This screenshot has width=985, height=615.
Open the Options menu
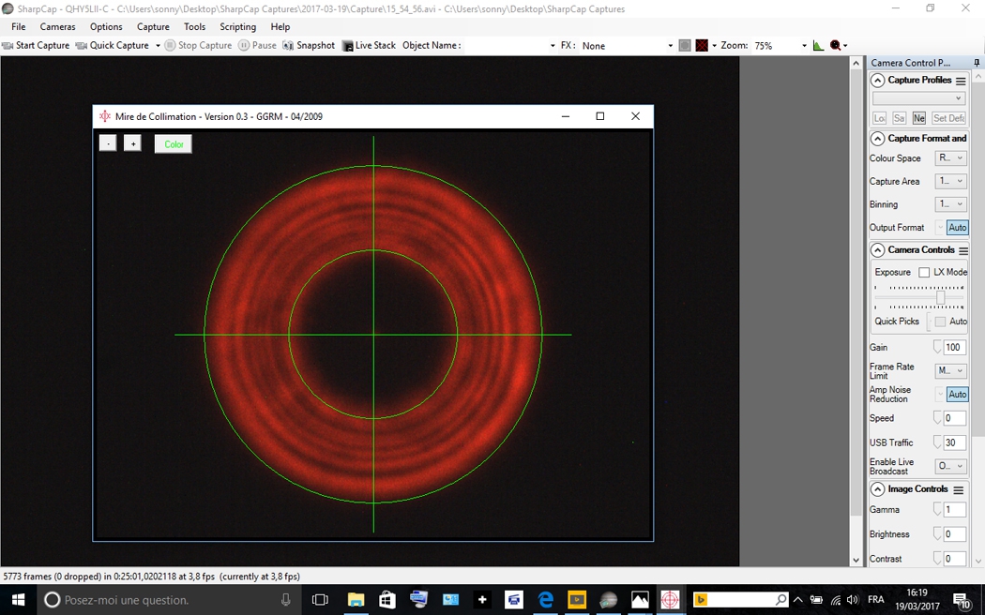(106, 26)
